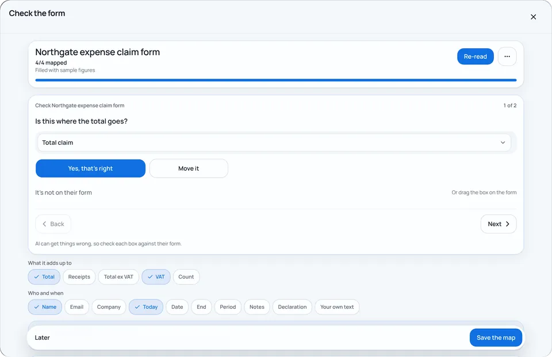Click the Total claim dropdown chevron

tap(503, 143)
